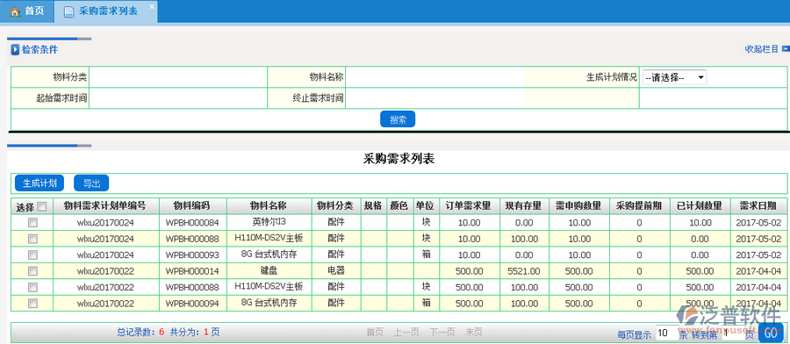Click the 物料名称 search input field
This screenshot has width=790, height=344.
coord(434,77)
